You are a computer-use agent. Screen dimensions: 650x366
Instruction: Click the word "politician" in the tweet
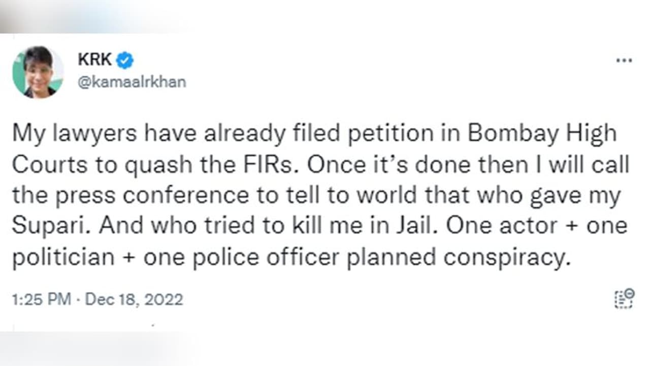pyautogui.click(x=63, y=257)
